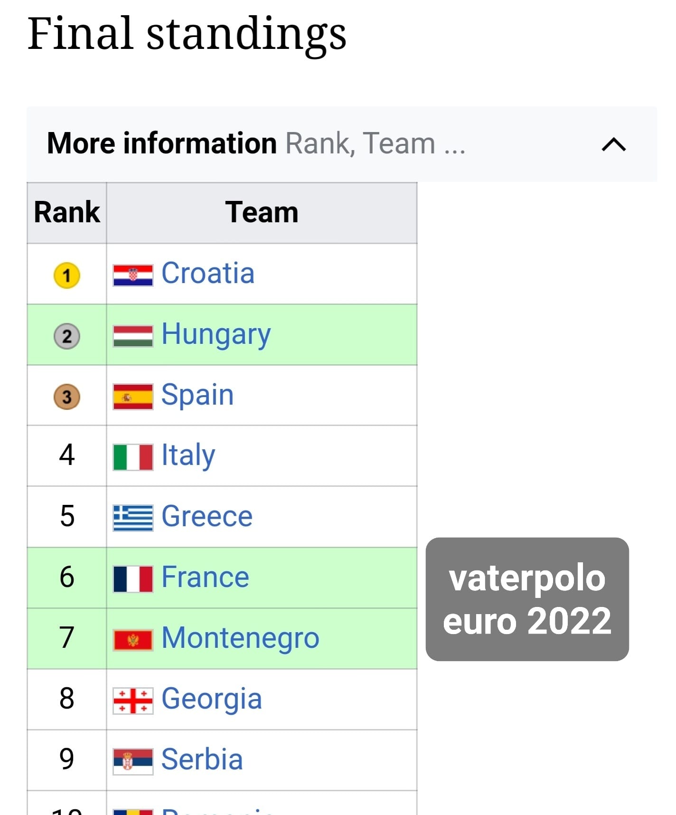The width and height of the screenshot is (676, 815).
Task: Click the Rank column header
Action: coord(67,212)
